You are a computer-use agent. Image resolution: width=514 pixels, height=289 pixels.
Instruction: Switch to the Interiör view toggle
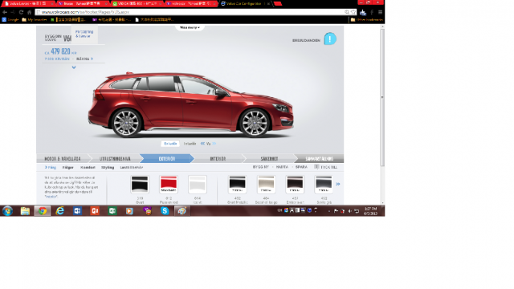[x=190, y=144]
